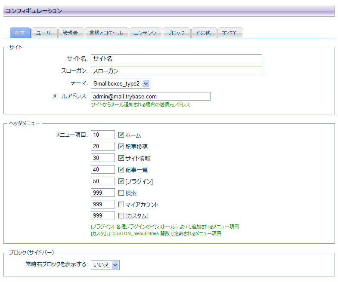Screen dimensions: 338x282
Task: Toggle the [カスタム] menu checkbox
Action: (121, 216)
